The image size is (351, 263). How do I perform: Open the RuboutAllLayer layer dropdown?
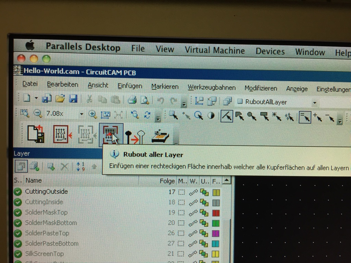[315, 103]
